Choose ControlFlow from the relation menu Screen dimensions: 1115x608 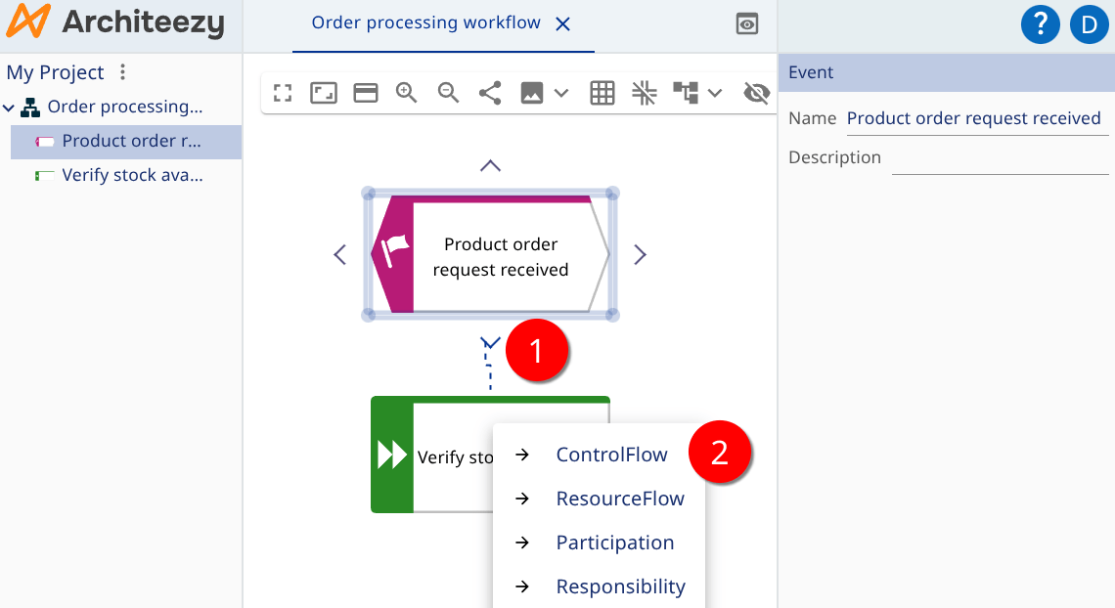pyautogui.click(x=611, y=455)
